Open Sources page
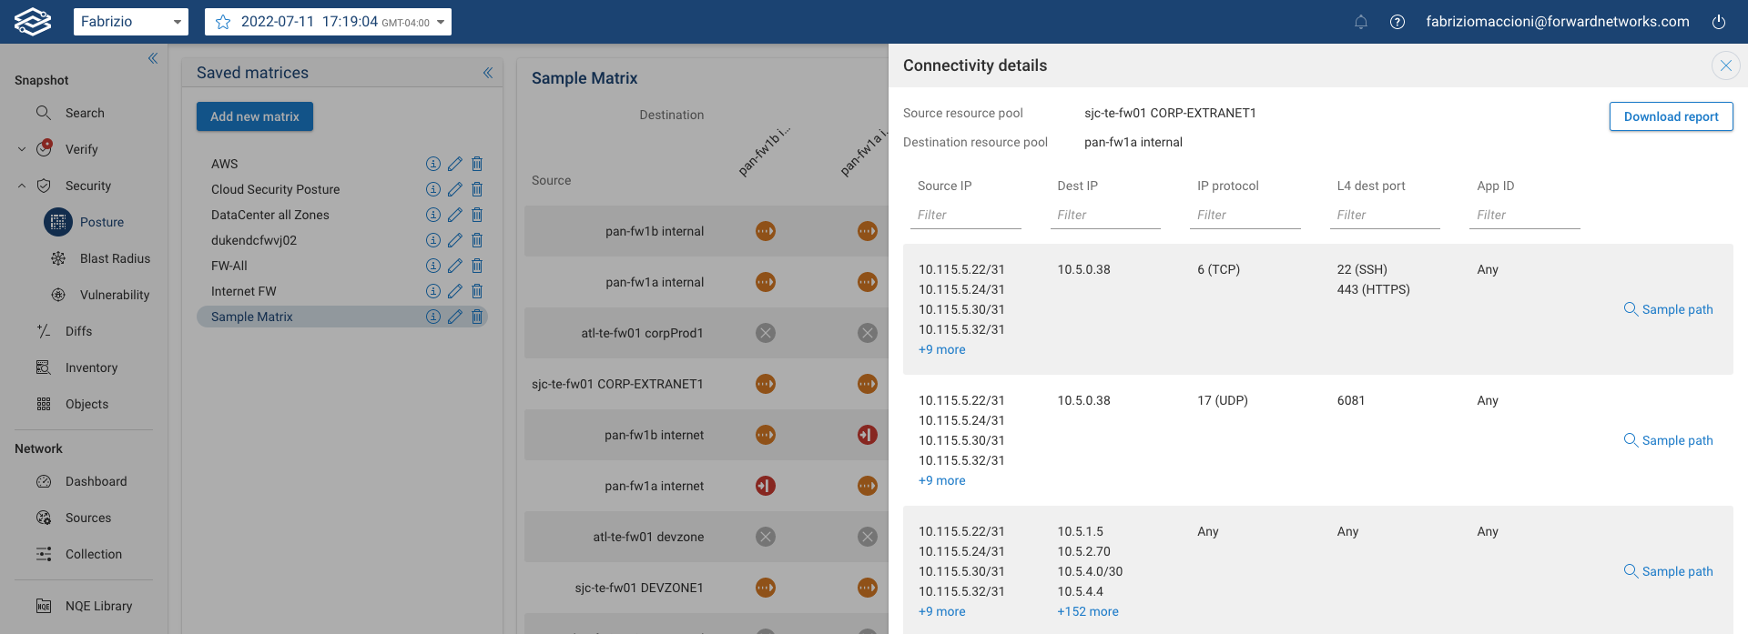Image resolution: width=1748 pixels, height=634 pixels. pyautogui.click(x=87, y=518)
